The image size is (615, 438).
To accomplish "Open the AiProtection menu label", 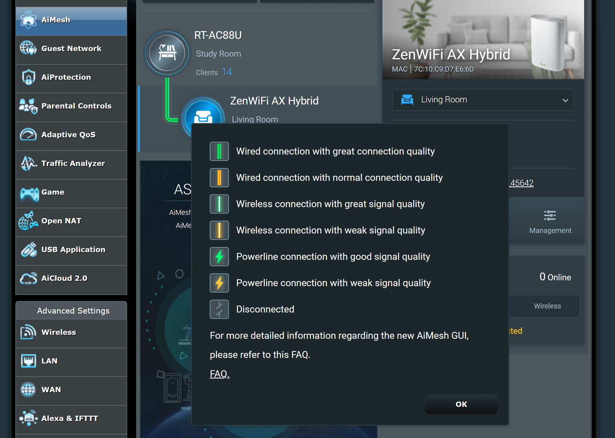I will tap(66, 77).
